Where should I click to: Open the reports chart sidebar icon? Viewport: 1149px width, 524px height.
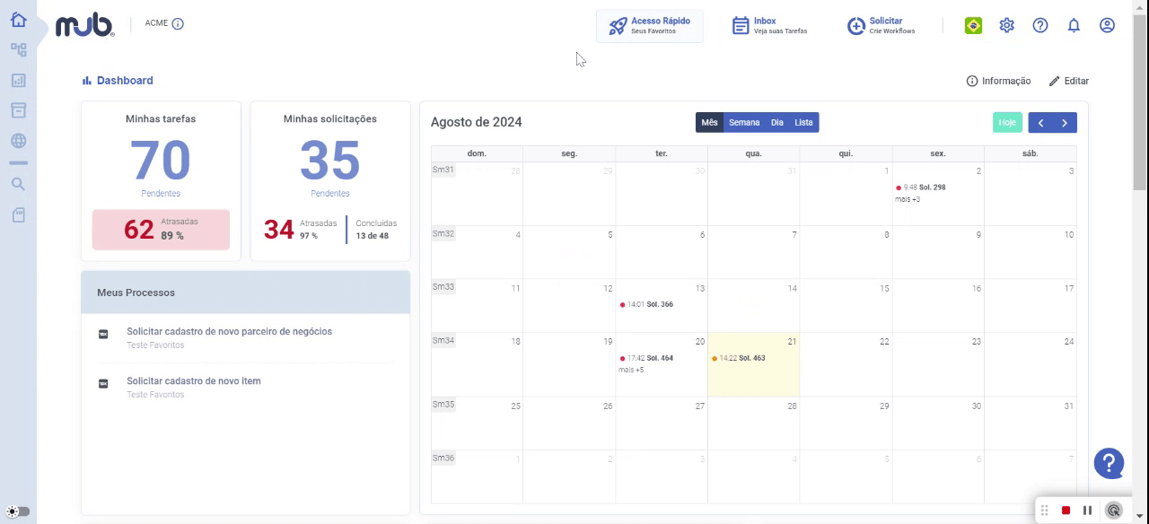click(18, 80)
